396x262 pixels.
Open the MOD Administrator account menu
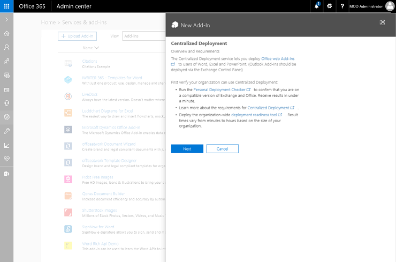point(372,6)
